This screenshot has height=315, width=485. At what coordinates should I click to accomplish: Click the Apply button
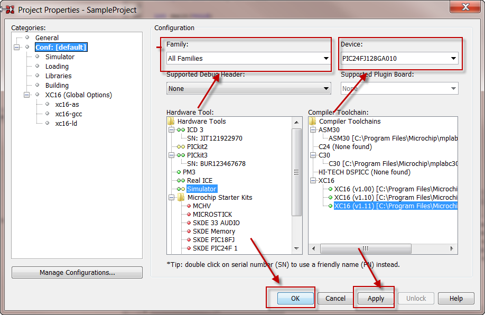(376, 299)
